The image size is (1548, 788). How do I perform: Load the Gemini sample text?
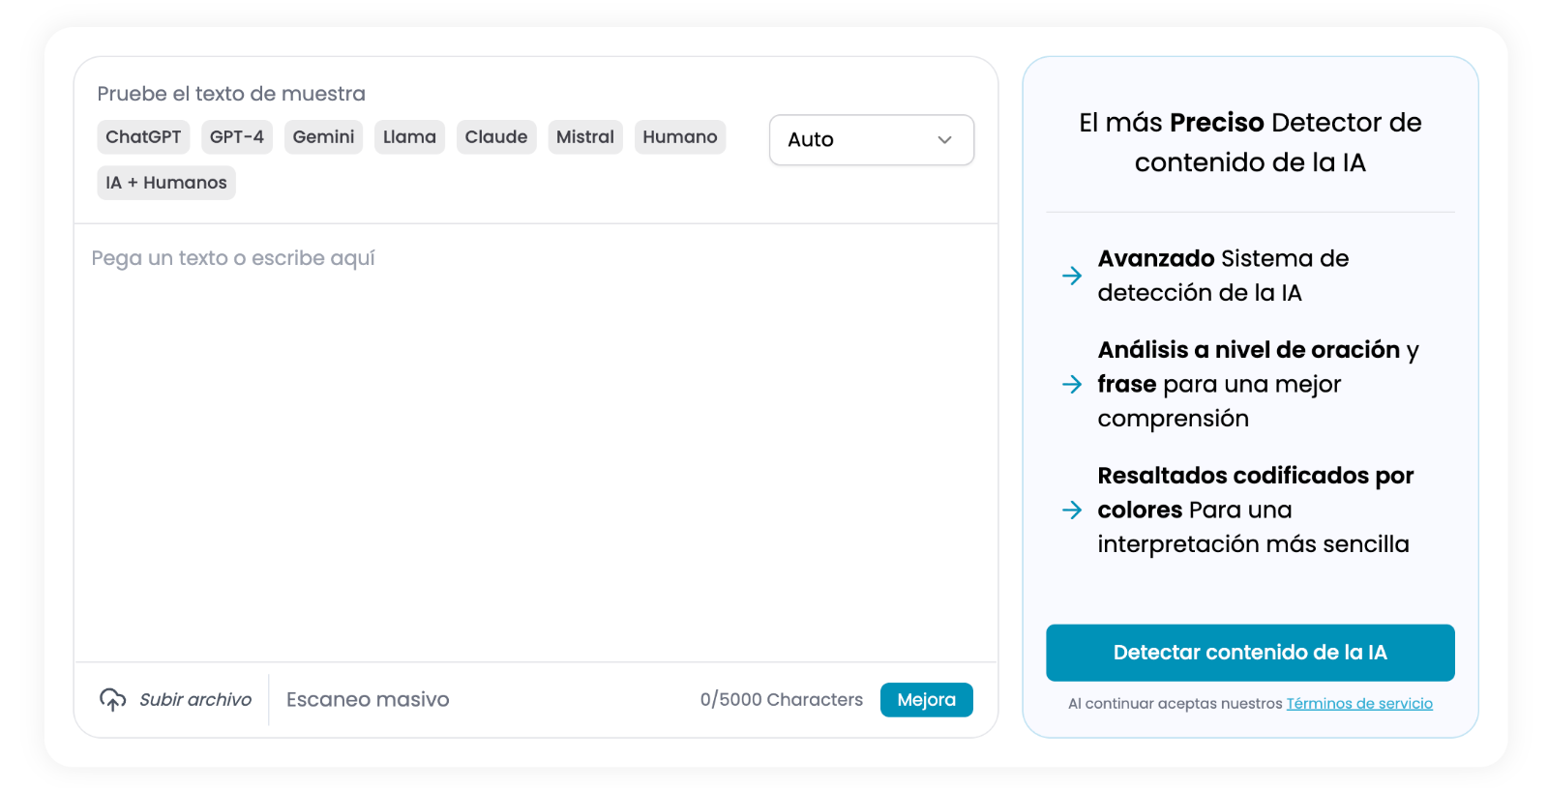pos(323,137)
